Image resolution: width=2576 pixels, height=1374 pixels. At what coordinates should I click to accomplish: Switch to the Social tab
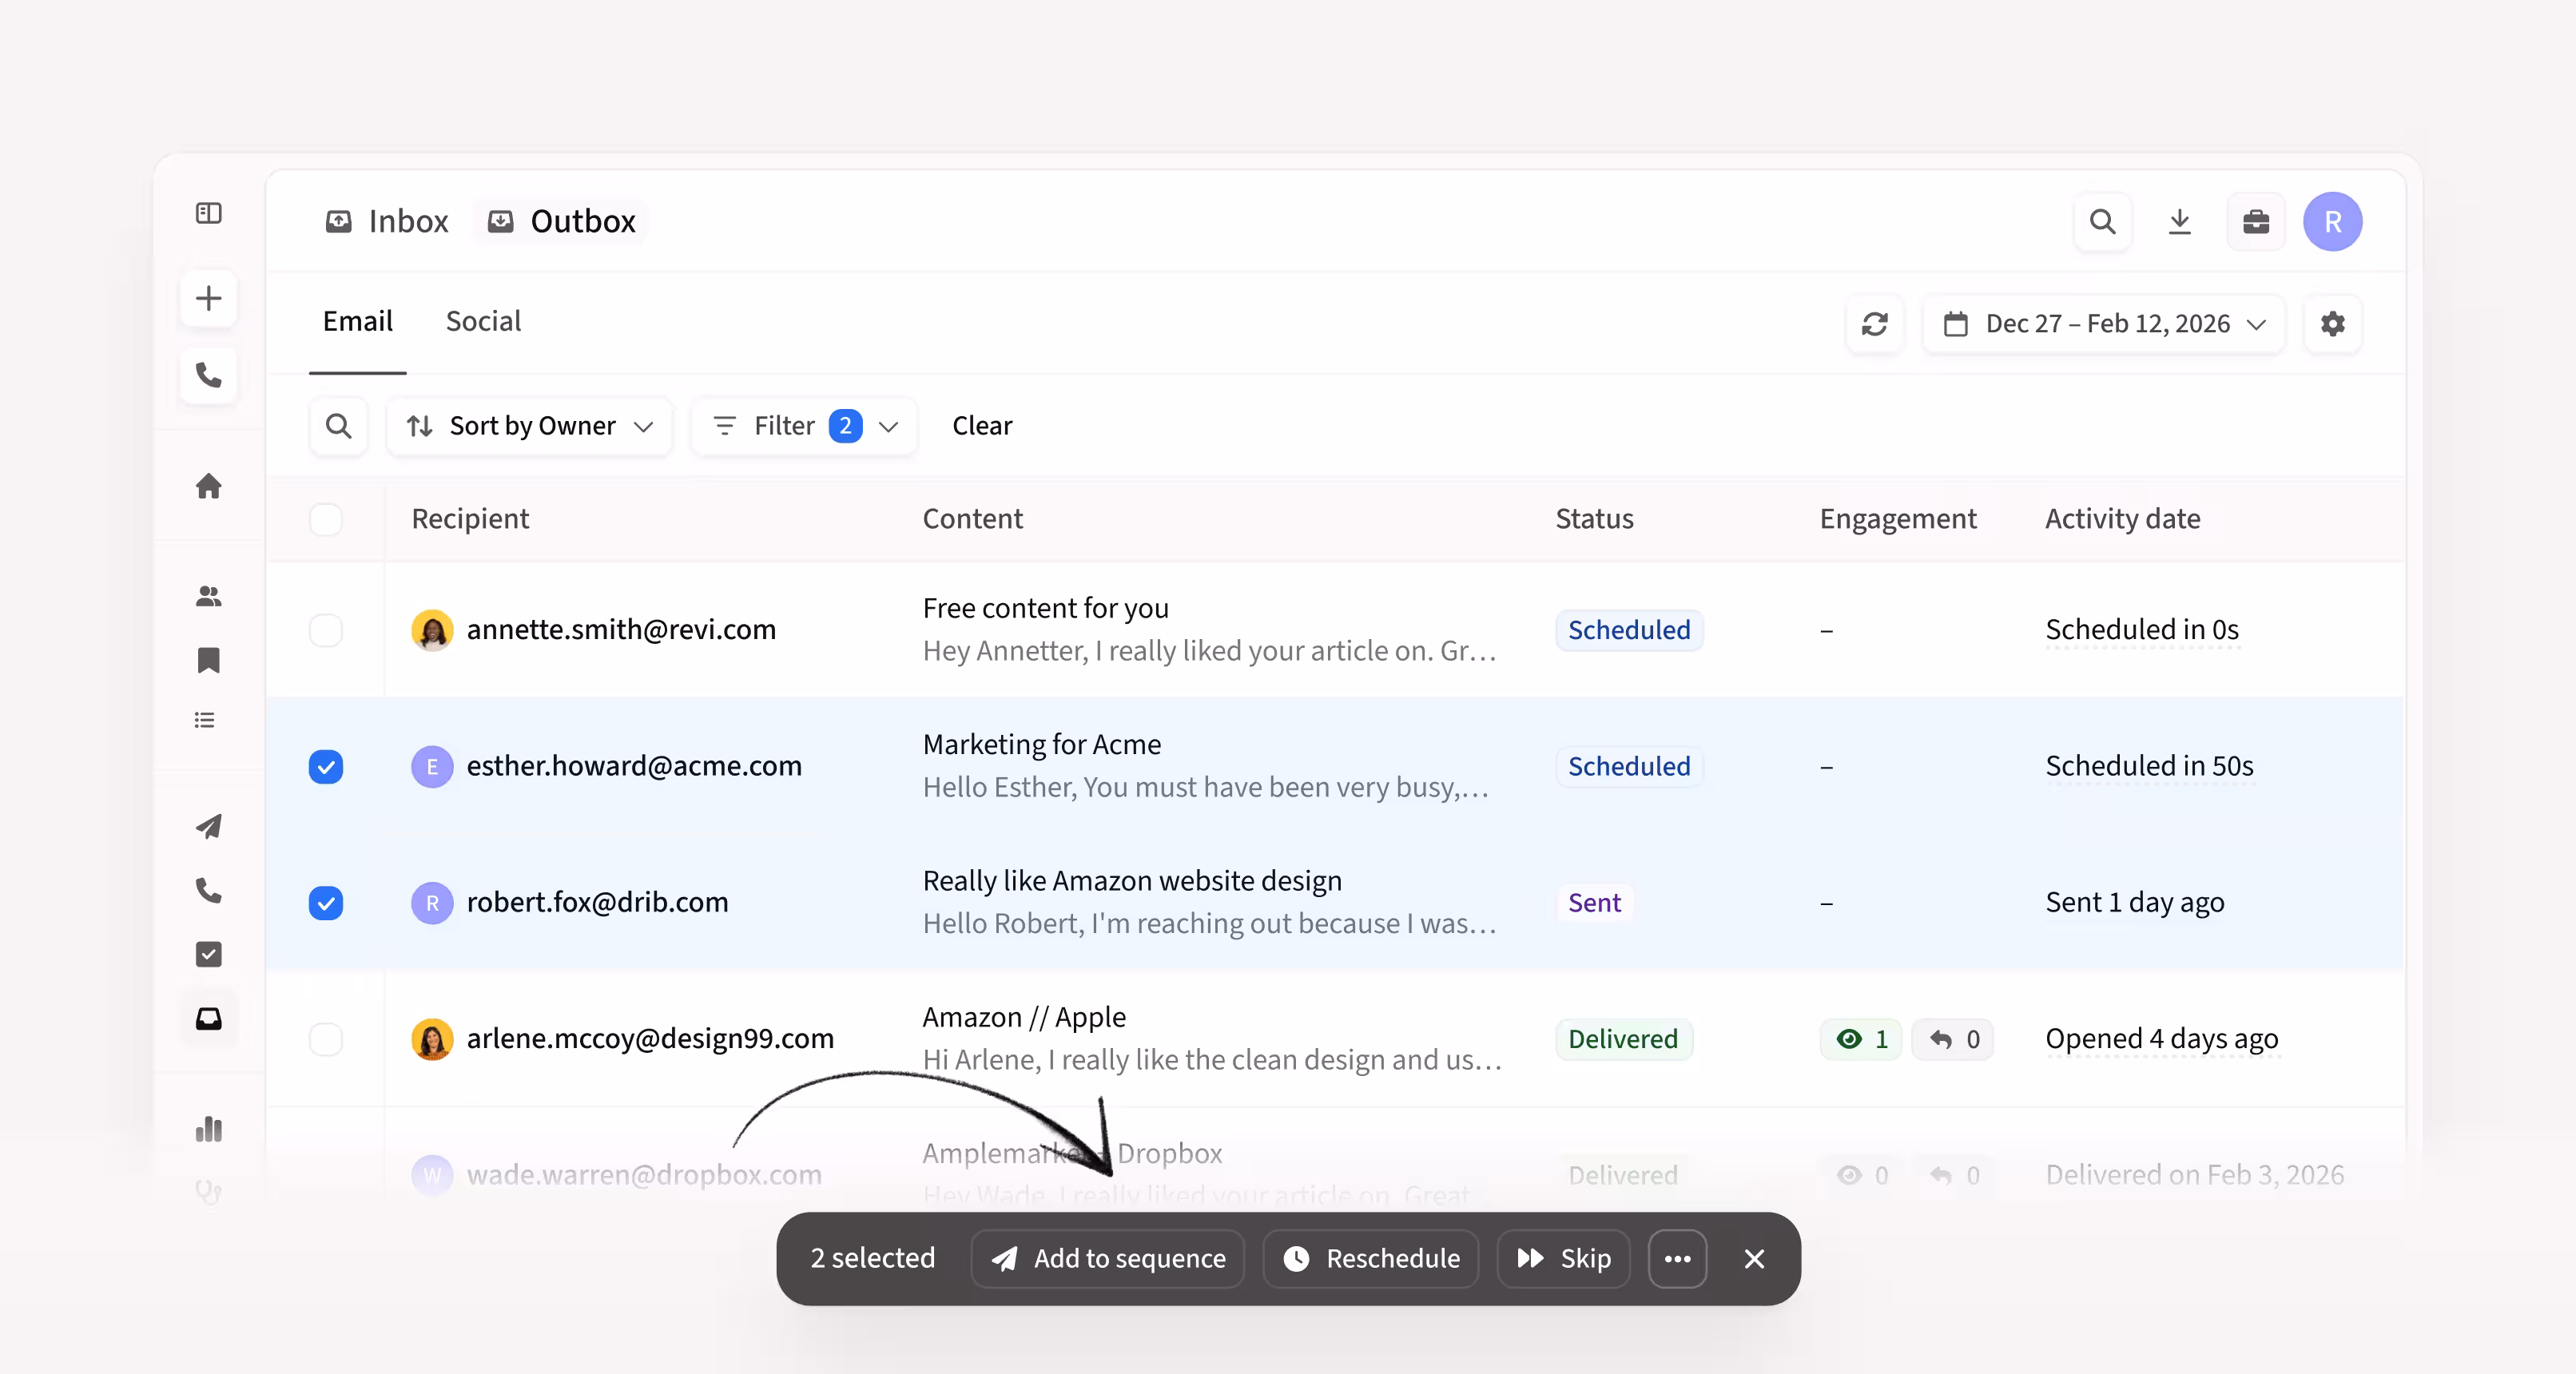tap(483, 321)
